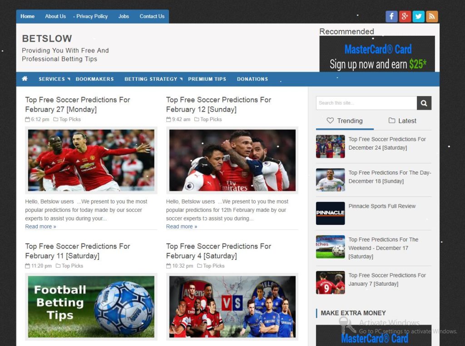Open trending December 24 [Saturday] predictions link
Image resolution: width=465 pixels, height=346 pixels.
(387, 143)
